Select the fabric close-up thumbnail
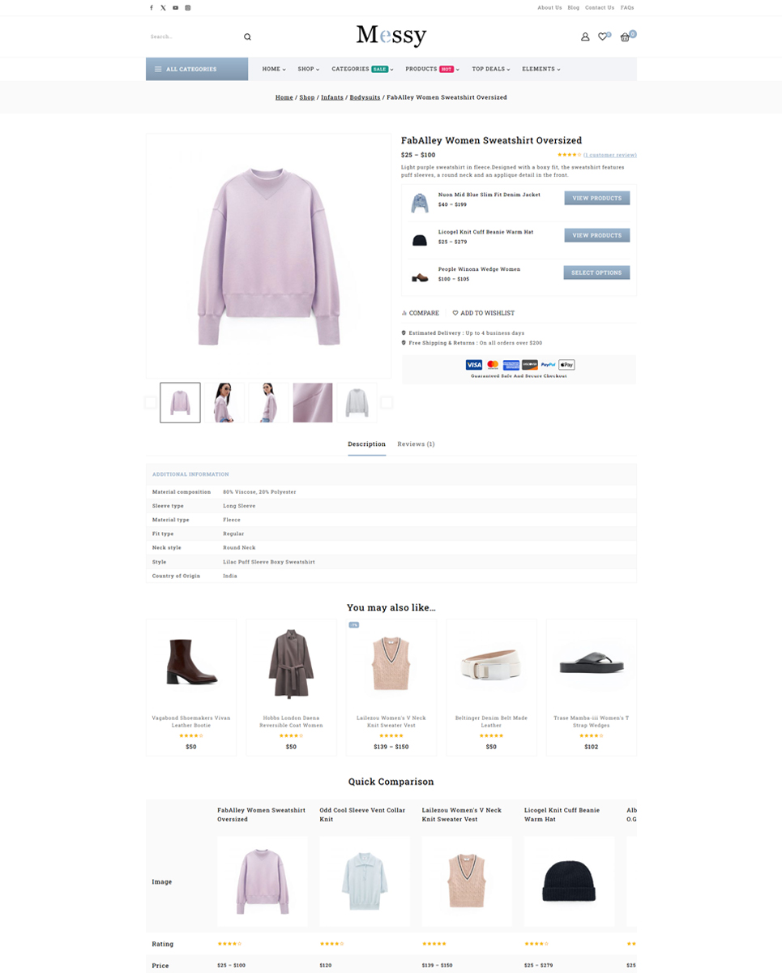The height and width of the screenshot is (973, 782). (313, 402)
